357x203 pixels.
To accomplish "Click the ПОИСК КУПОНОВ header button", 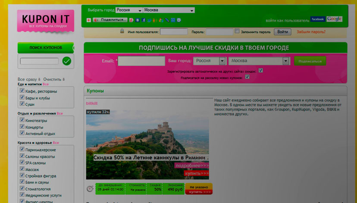I will tap(46, 48).
